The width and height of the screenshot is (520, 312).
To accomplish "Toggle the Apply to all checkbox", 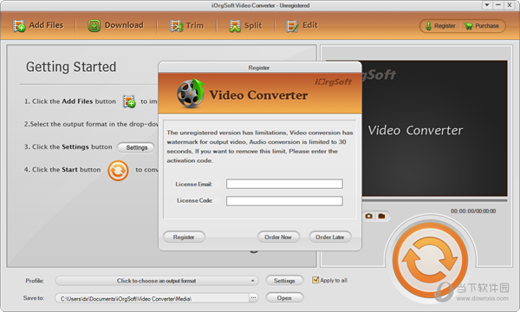I will 315,280.
